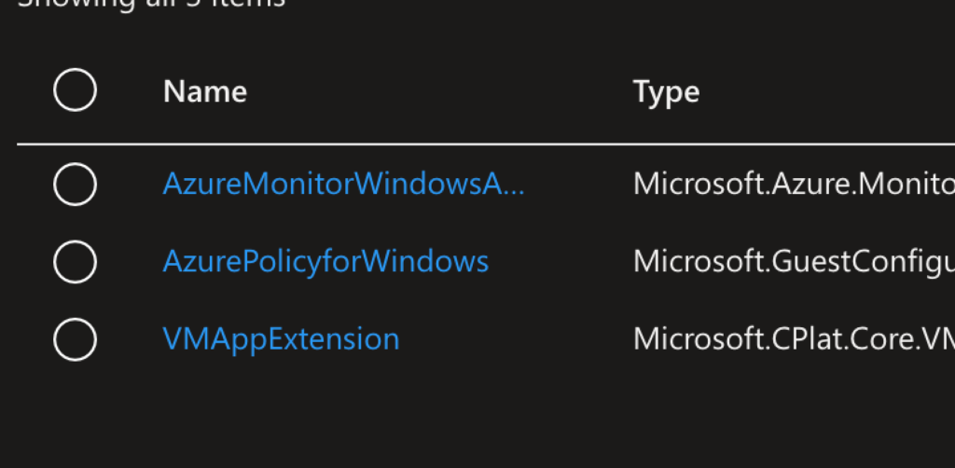955x468 pixels.
Task: Click the Microsoft.Azure.Monito... type cell
Action: pyautogui.click(x=793, y=184)
